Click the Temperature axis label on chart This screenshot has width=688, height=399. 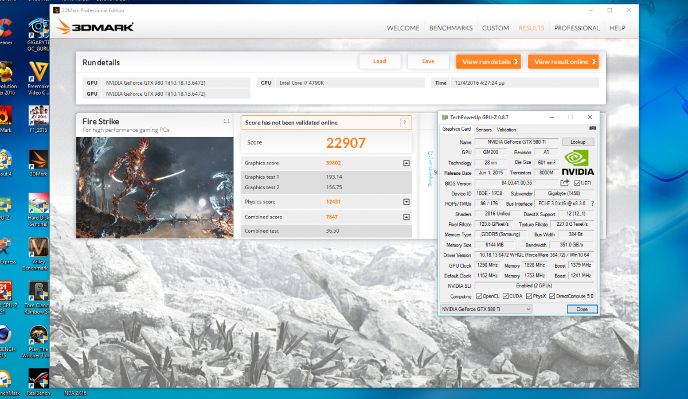point(430,169)
